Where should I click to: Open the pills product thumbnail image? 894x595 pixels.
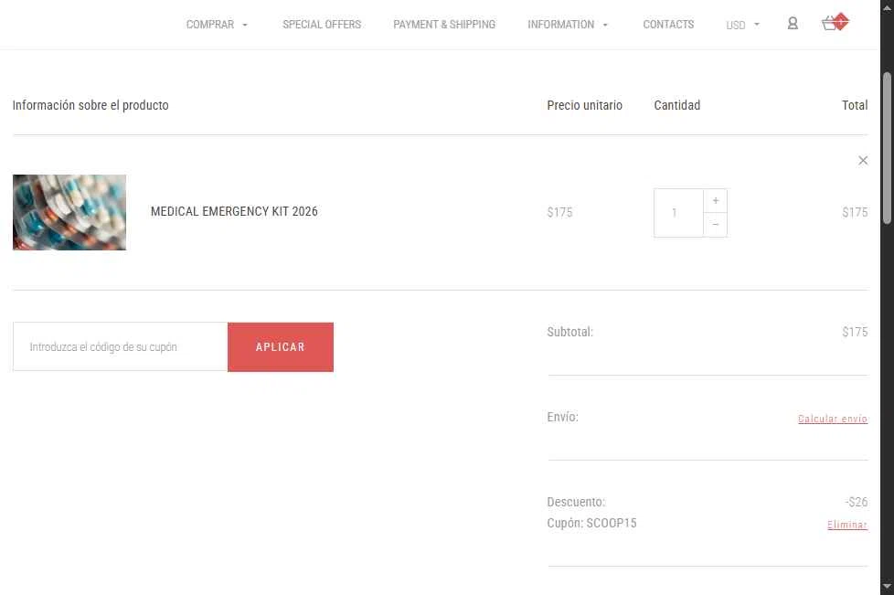coord(69,212)
